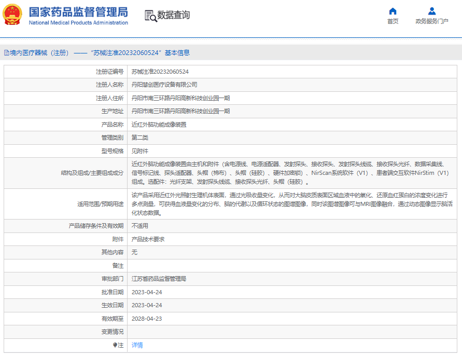This screenshot has height=356, width=462.
Task: Click National Medical Products Administration text
Action: [78, 23]
